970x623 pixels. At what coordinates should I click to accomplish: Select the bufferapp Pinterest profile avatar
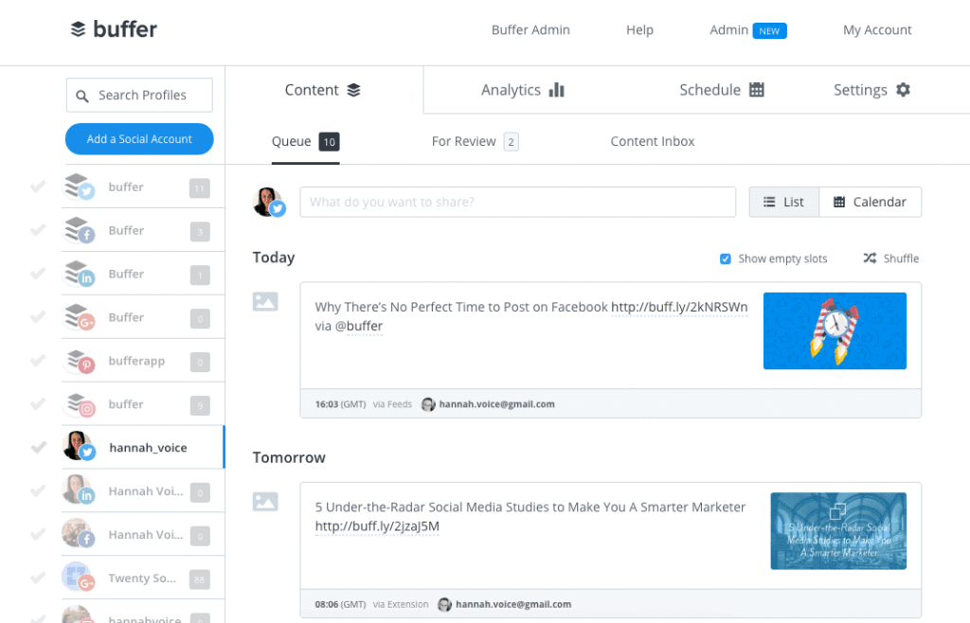(x=80, y=361)
